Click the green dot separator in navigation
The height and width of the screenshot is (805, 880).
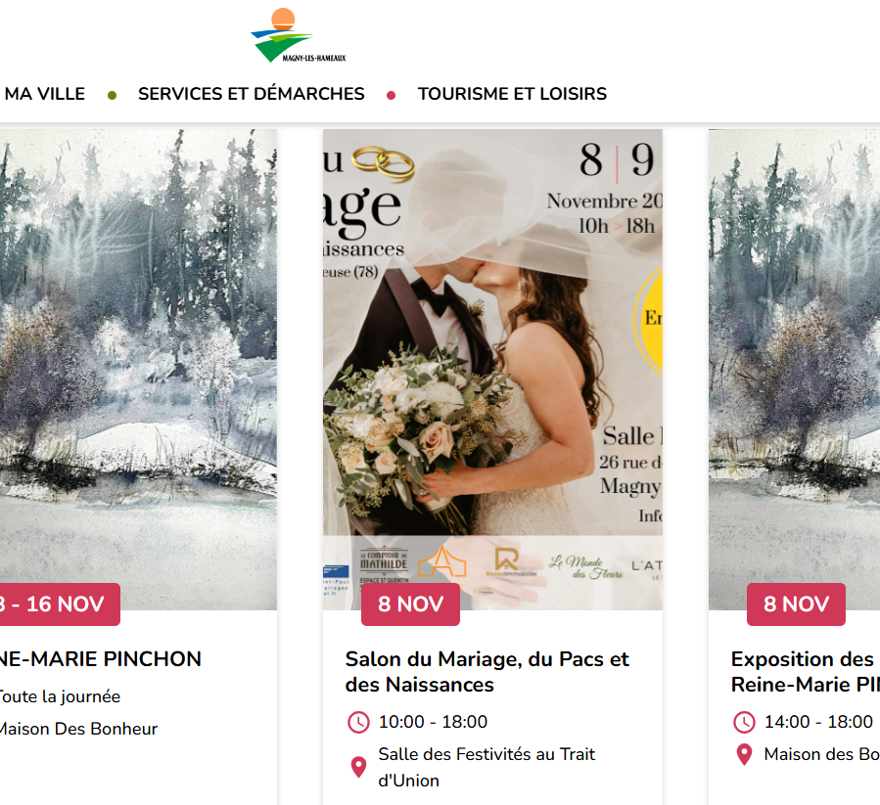tap(113, 95)
